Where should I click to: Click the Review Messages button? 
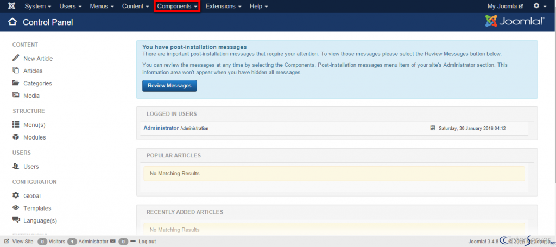click(169, 85)
